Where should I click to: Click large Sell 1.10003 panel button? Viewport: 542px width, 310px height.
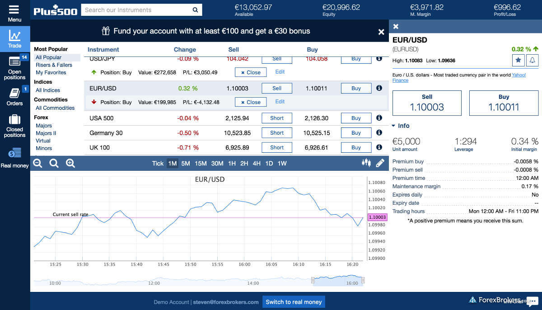click(427, 103)
